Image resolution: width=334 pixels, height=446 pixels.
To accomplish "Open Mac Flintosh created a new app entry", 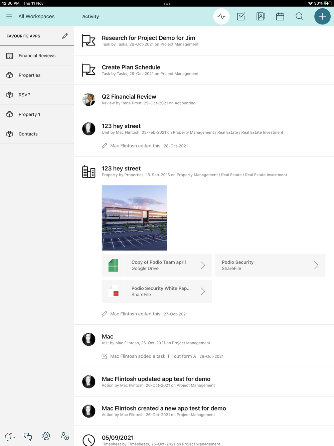I will click(204, 411).
